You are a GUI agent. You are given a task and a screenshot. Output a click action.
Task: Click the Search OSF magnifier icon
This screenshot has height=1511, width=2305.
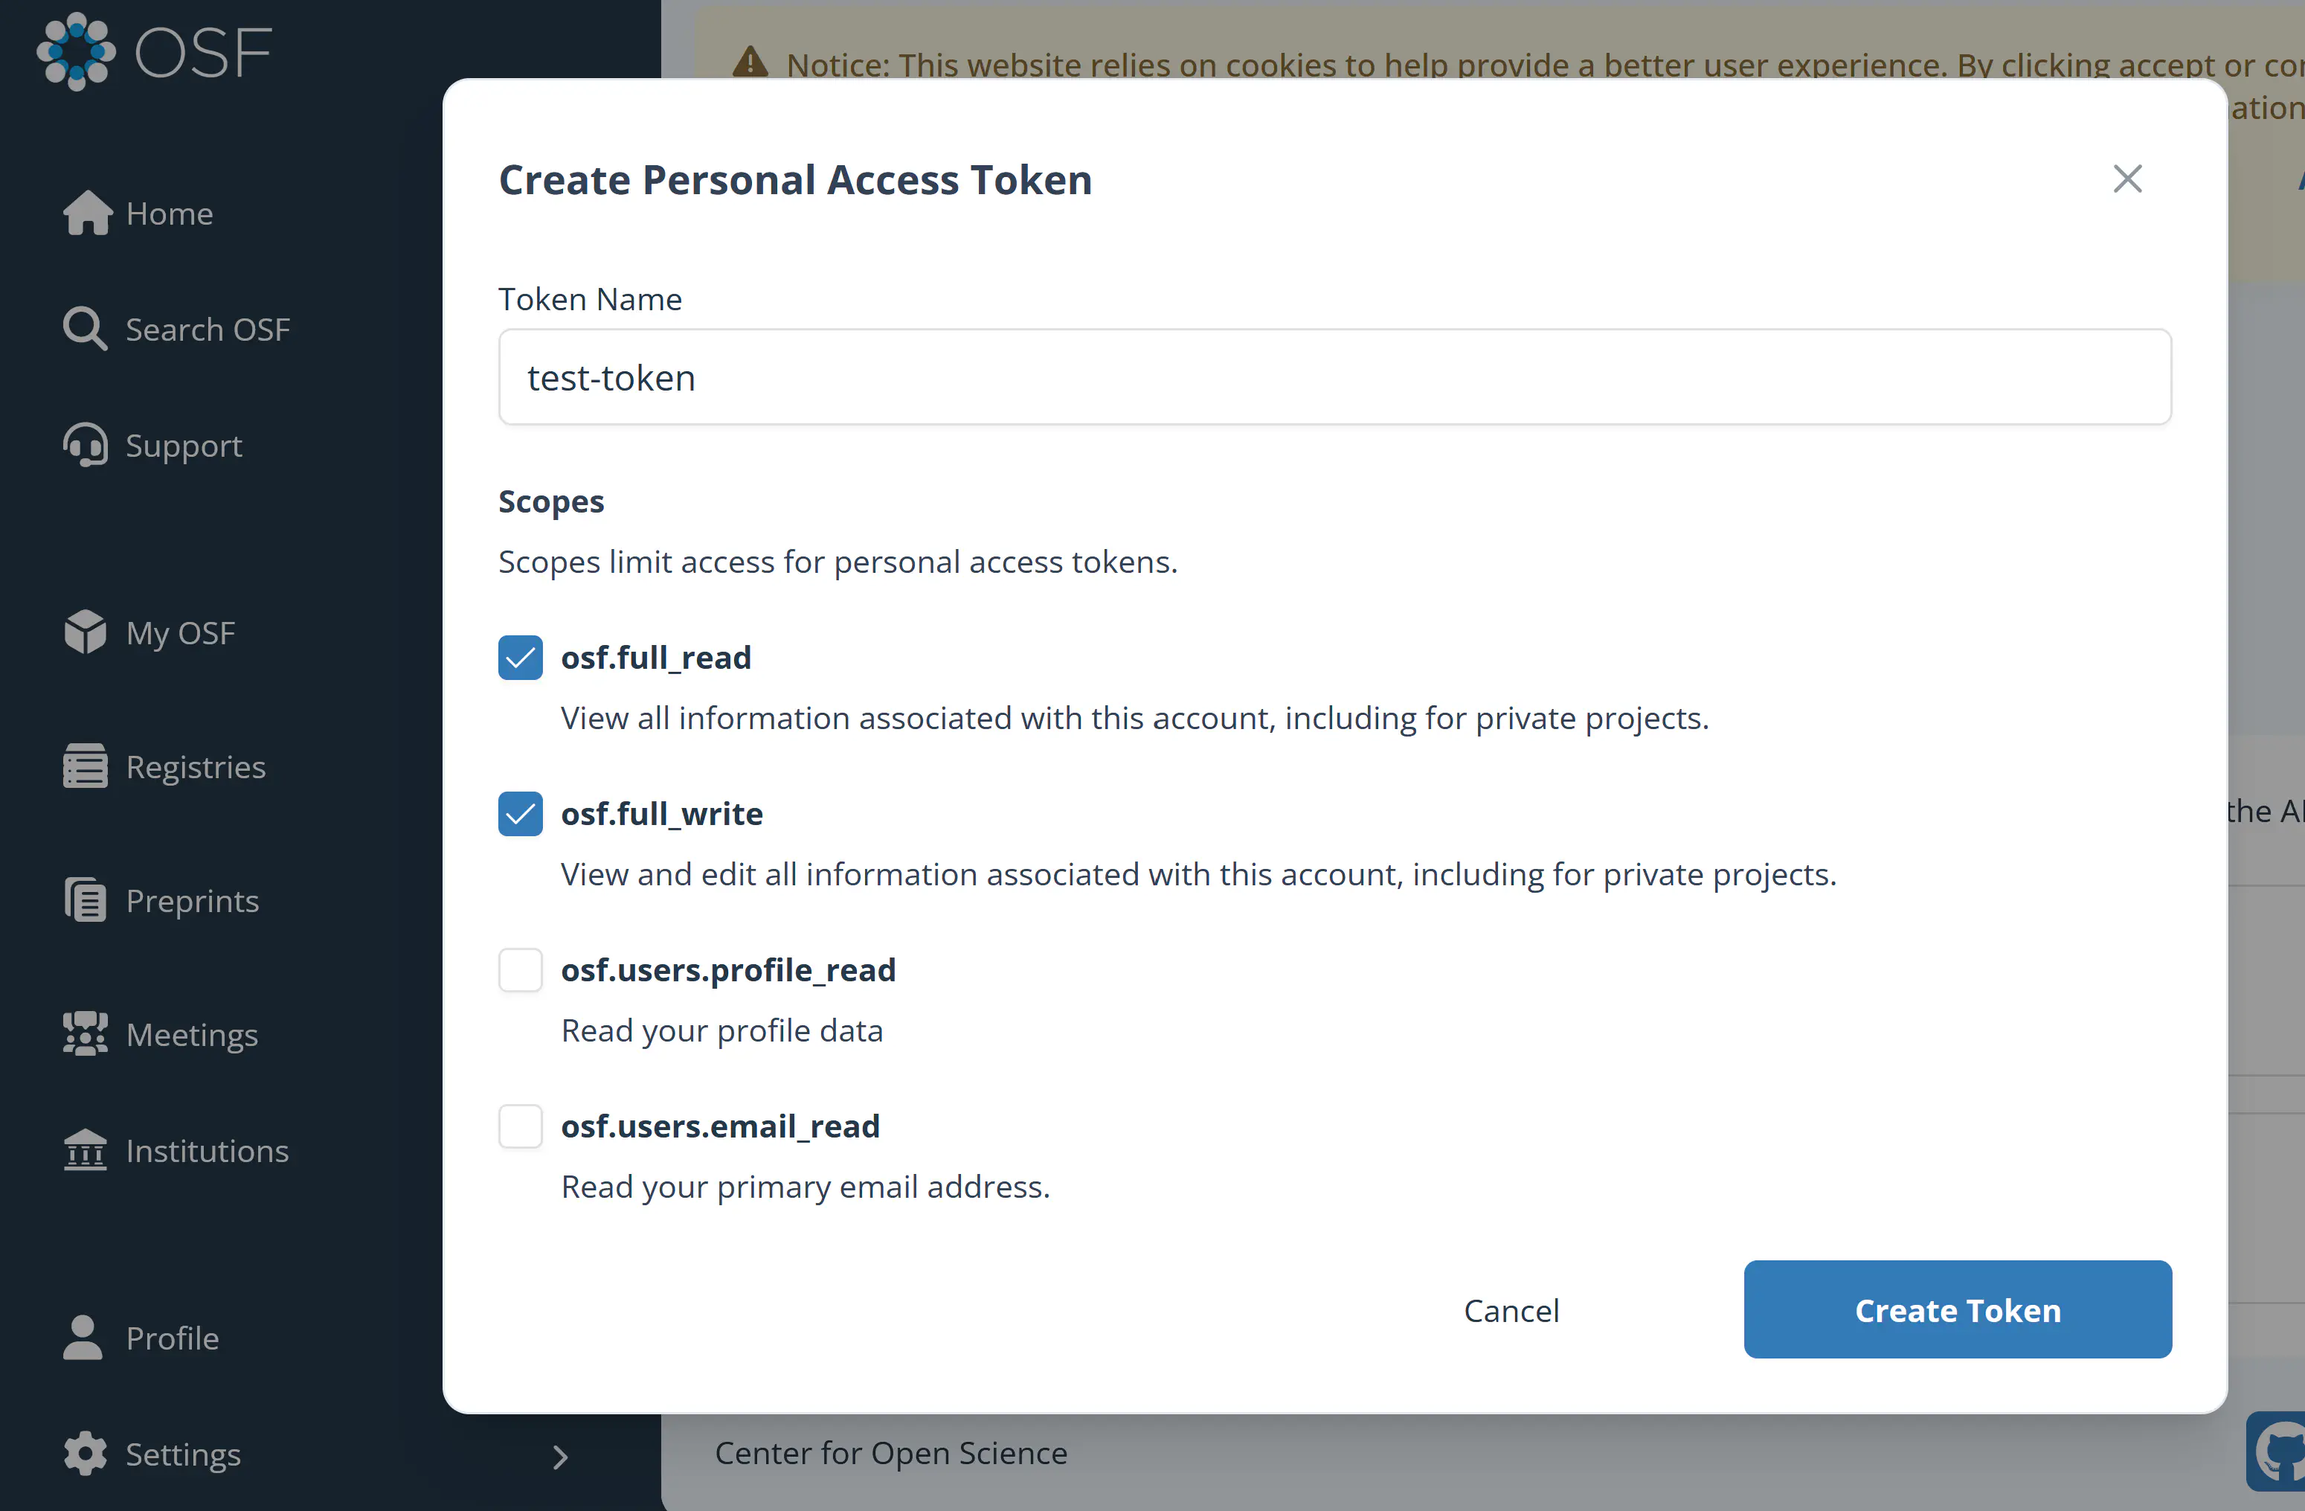[86, 330]
